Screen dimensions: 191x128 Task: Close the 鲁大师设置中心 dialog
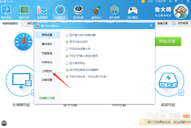(151, 25)
